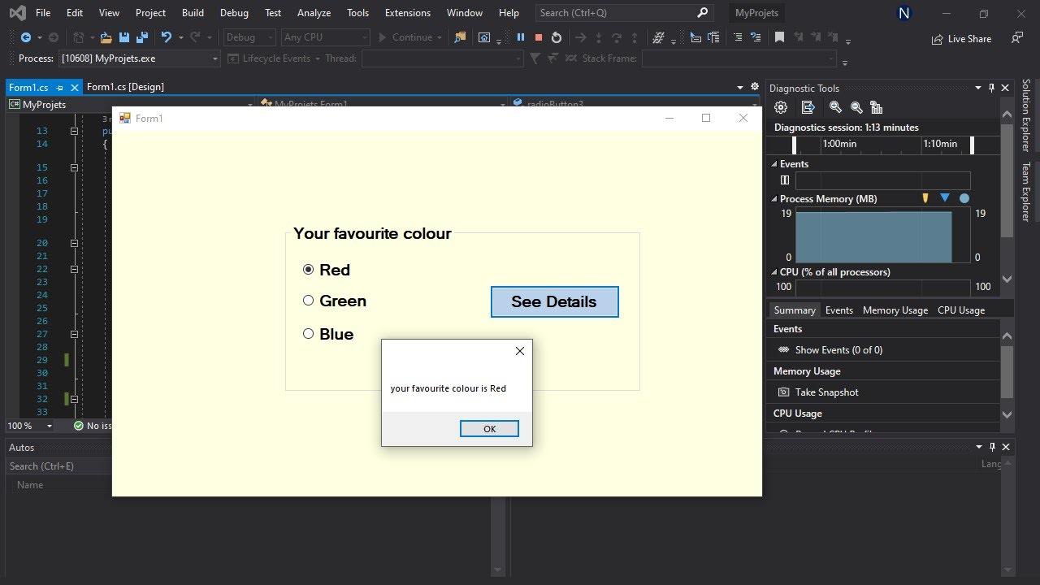Open the Team Explorer side tab
This screenshot has height=585, width=1040.
pos(1026,192)
